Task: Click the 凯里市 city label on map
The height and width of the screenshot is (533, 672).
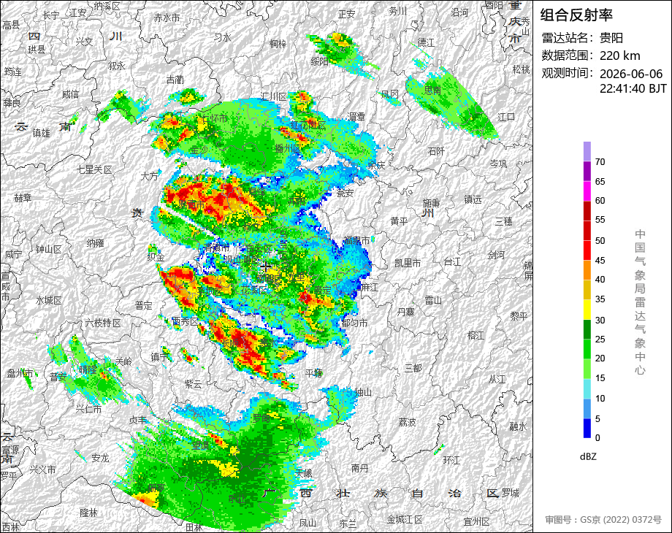Action: pyautogui.click(x=408, y=263)
